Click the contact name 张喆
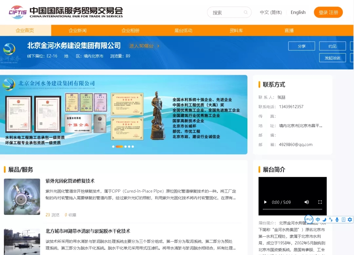 (281, 97)
